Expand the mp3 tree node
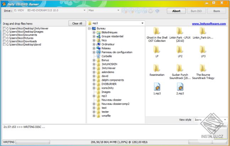The height and width of the screenshot is (146, 230). 94,96
